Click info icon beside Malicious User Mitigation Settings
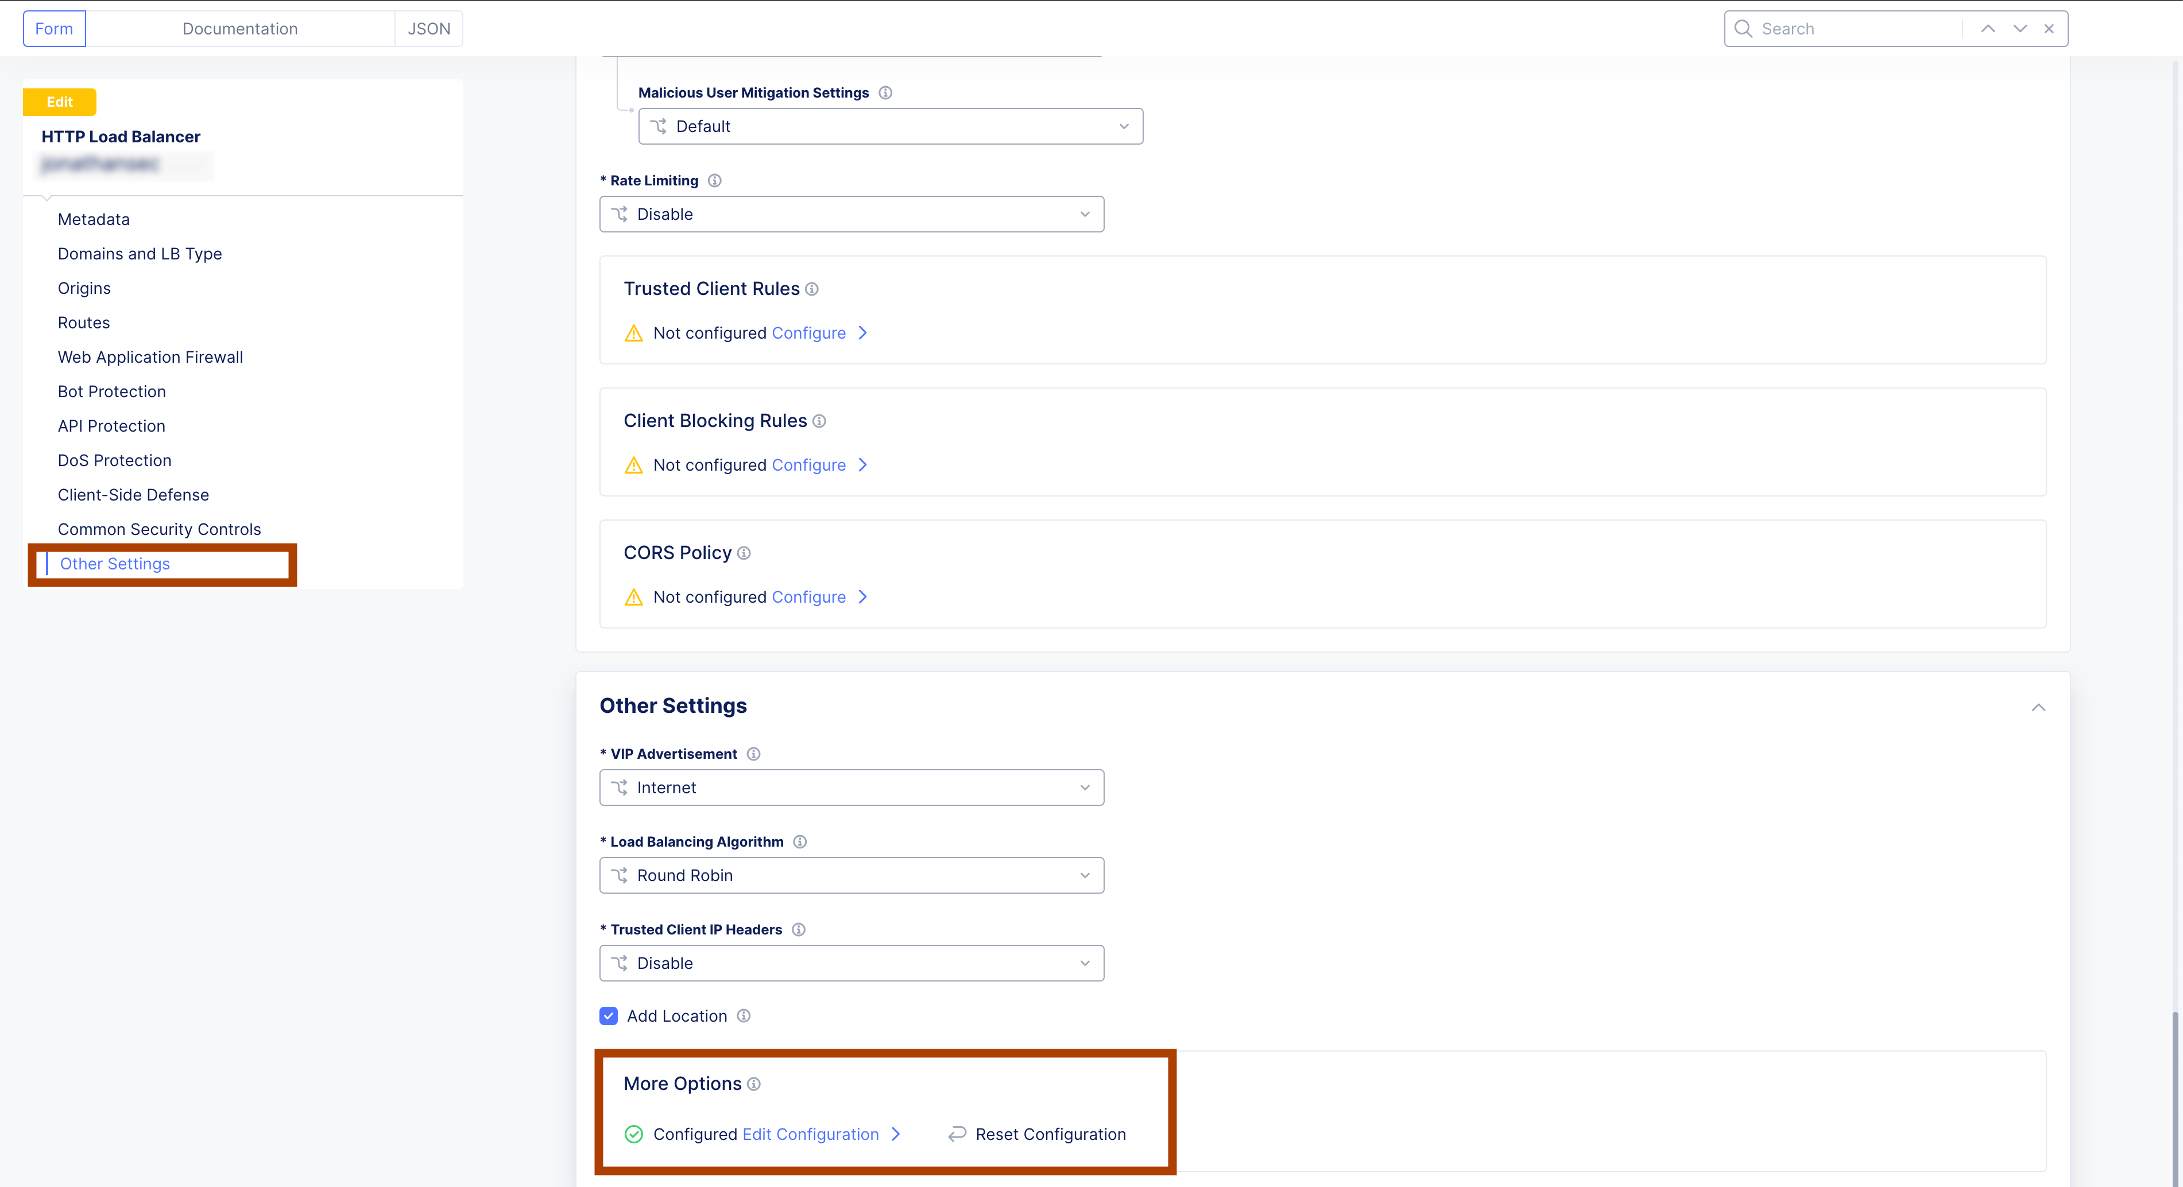The height and width of the screenshot is (1187, 2183). coord(885,92)
